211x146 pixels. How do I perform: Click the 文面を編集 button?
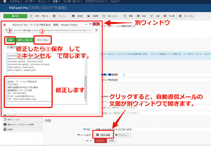pyautogui.click(x=103, y=135)
